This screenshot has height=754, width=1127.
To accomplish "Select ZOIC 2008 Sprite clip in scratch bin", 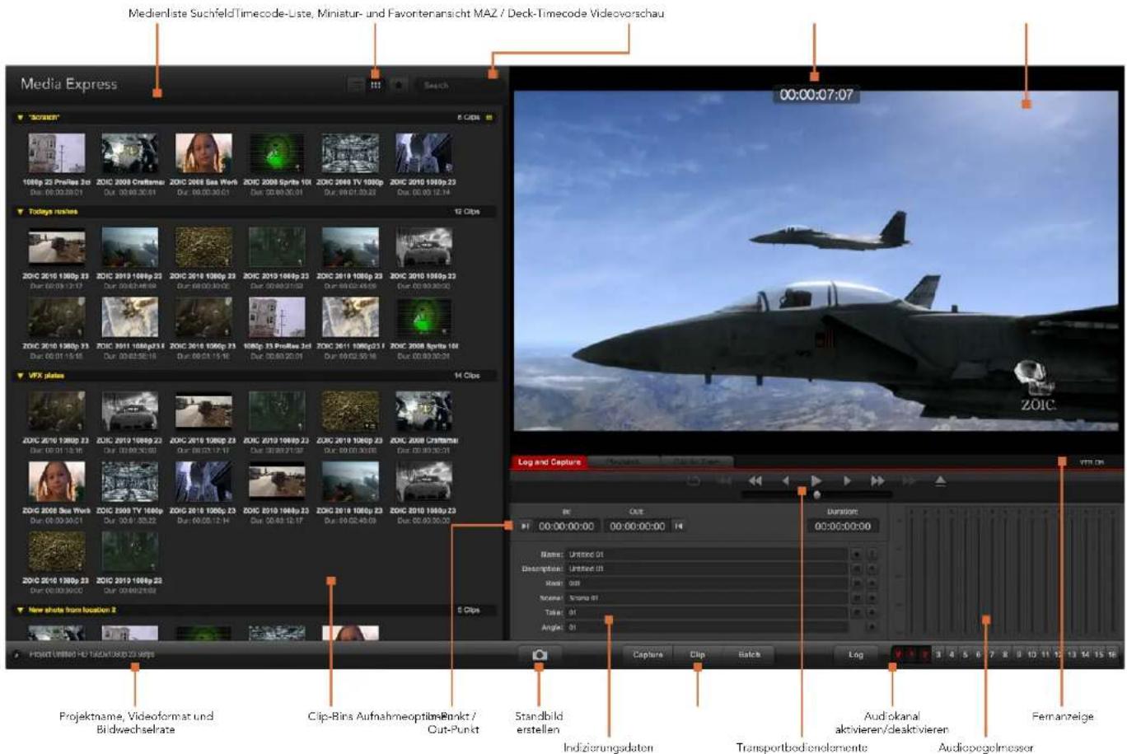I will [x=277, y=163].
